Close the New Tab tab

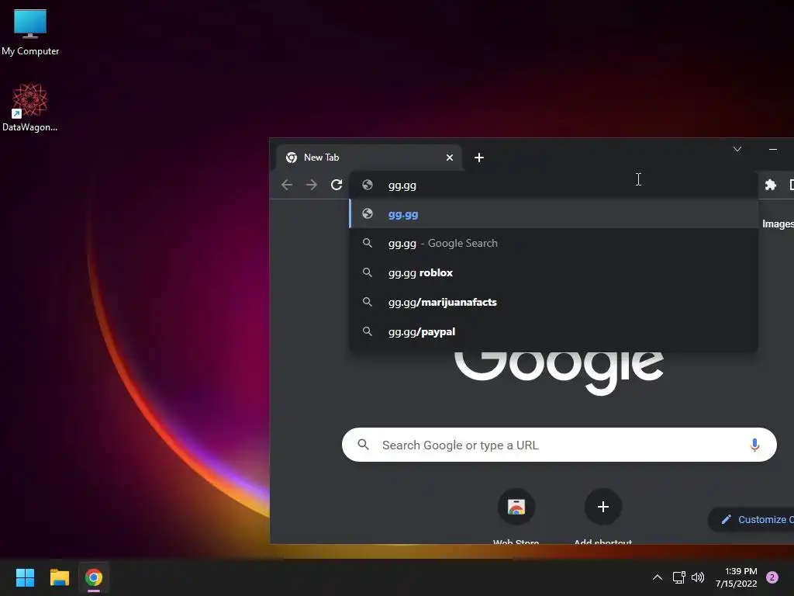click(449, 158)
